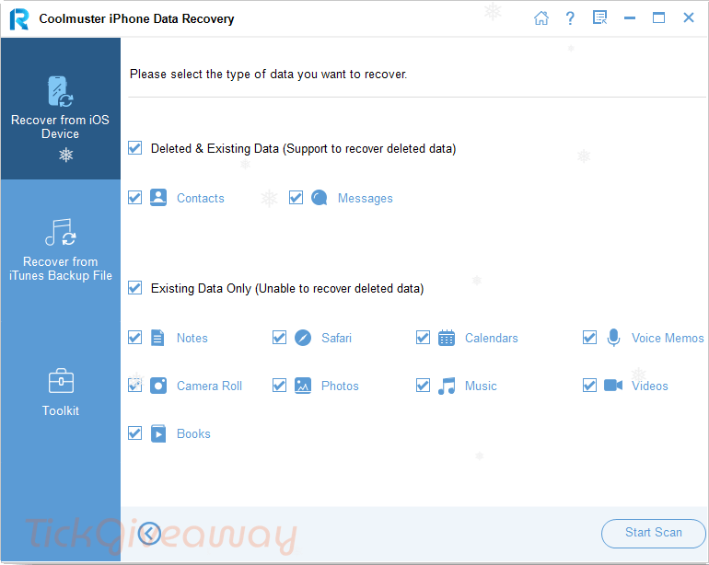This screenshot has width=709, height=565.
Task: Click the Photos picture icon
Action: (x=303, y=386)
